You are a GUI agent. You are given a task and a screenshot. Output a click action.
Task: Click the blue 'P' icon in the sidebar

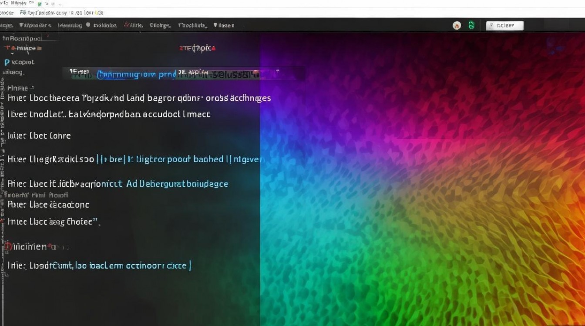pos(7,62)
